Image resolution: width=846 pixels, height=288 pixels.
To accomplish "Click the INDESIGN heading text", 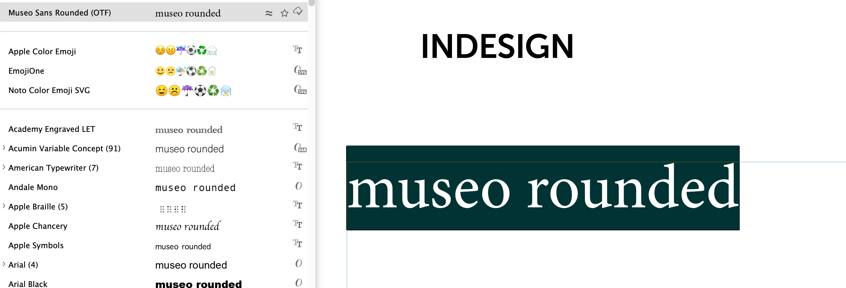I will 497,46.
